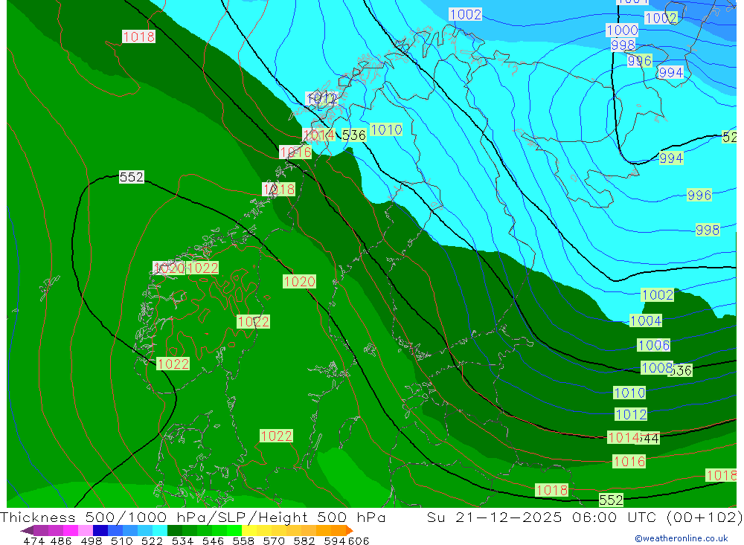
Task: Click the legend value 606
Action: (x=359, y=541)
